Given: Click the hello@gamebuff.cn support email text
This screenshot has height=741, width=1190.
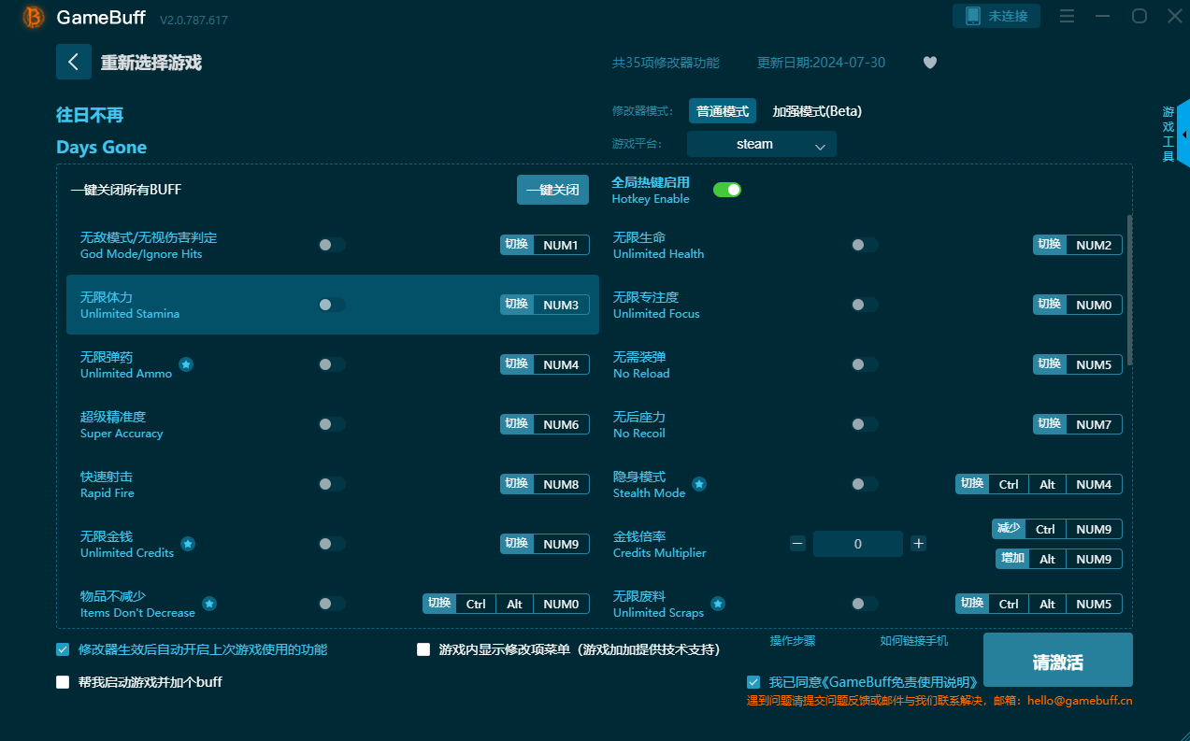Looking at the screenshot, I should click(1080, 700).
